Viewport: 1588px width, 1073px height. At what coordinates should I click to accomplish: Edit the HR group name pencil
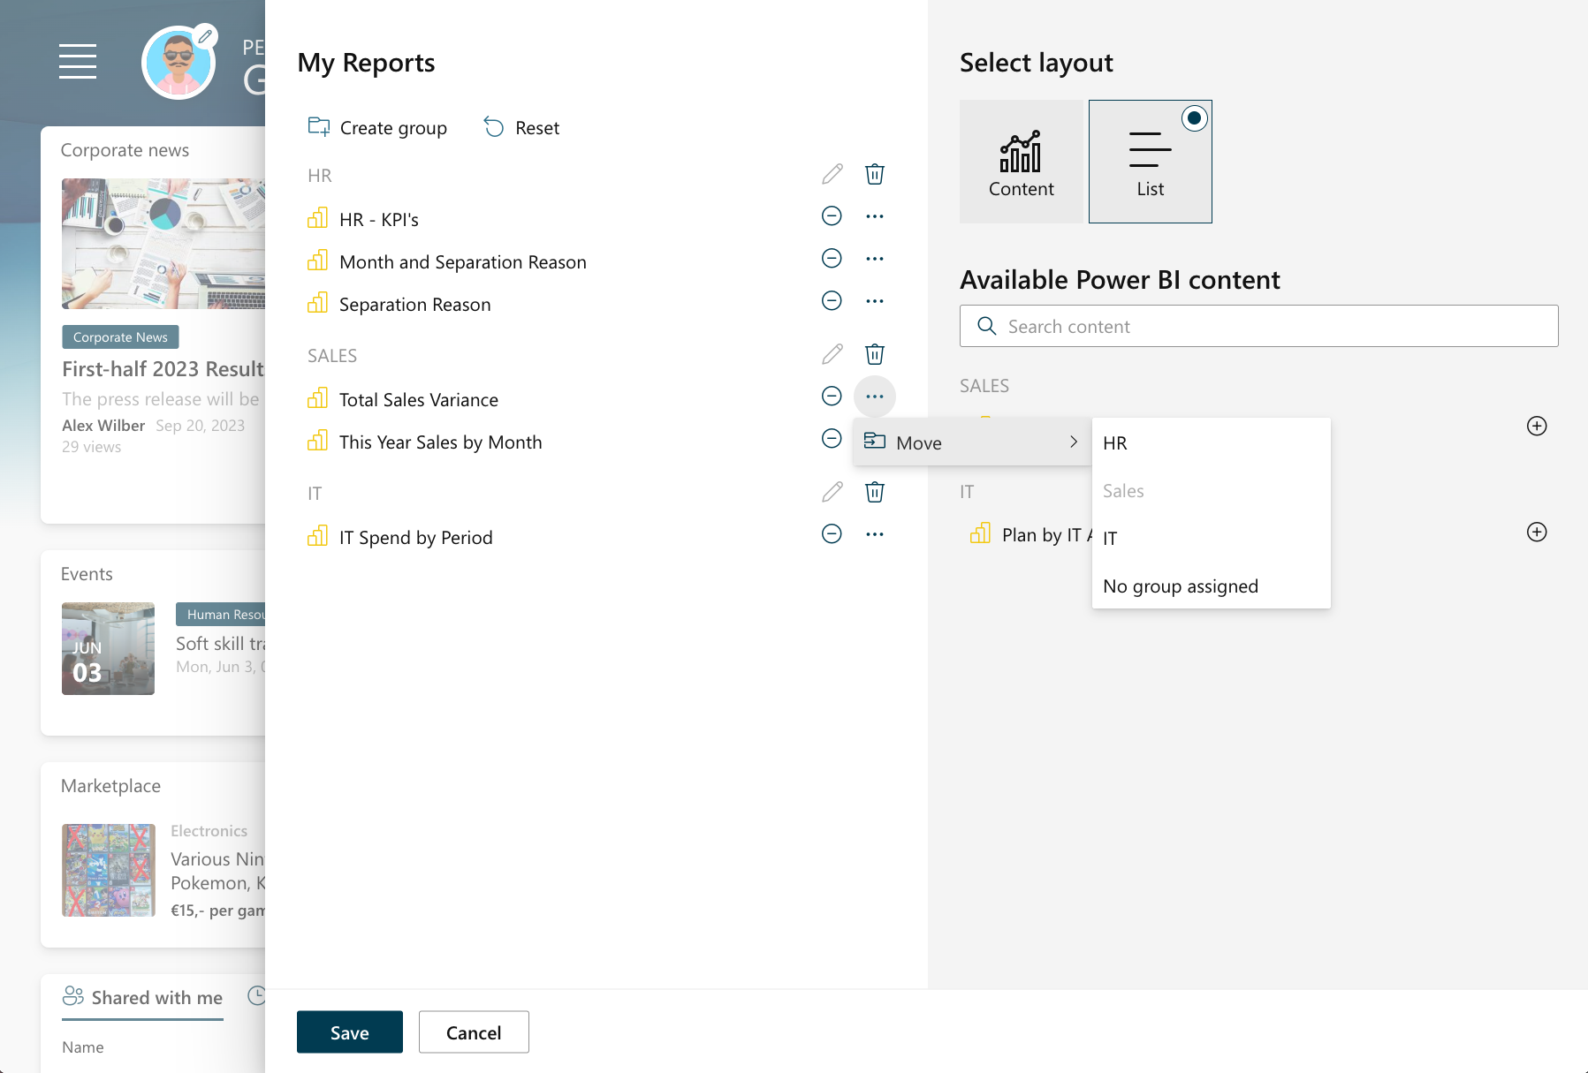tap(832, 174)
